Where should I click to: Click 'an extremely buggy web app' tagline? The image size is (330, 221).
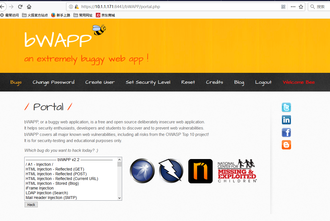(87, 59)
